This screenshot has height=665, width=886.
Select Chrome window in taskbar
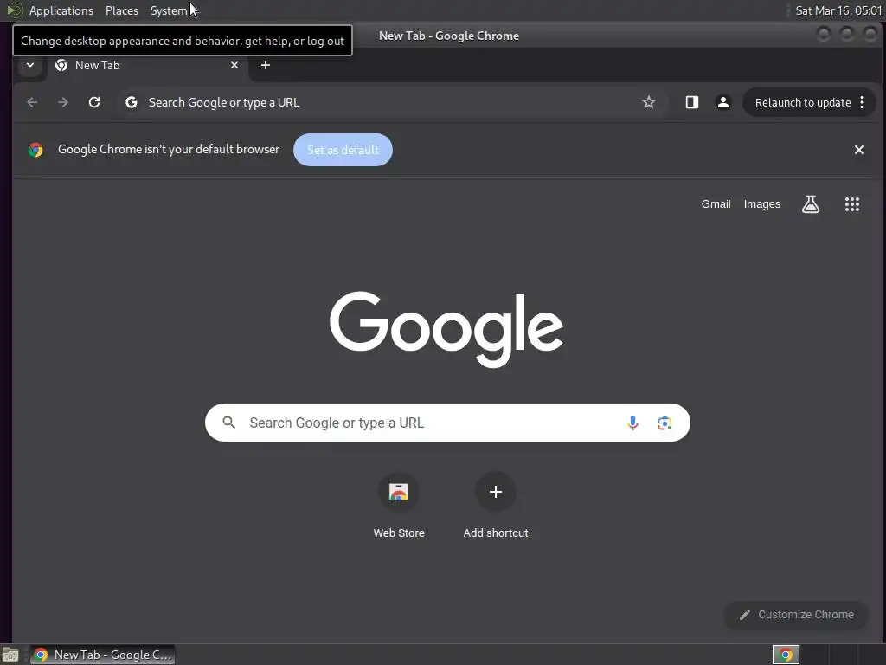(102, 655)
